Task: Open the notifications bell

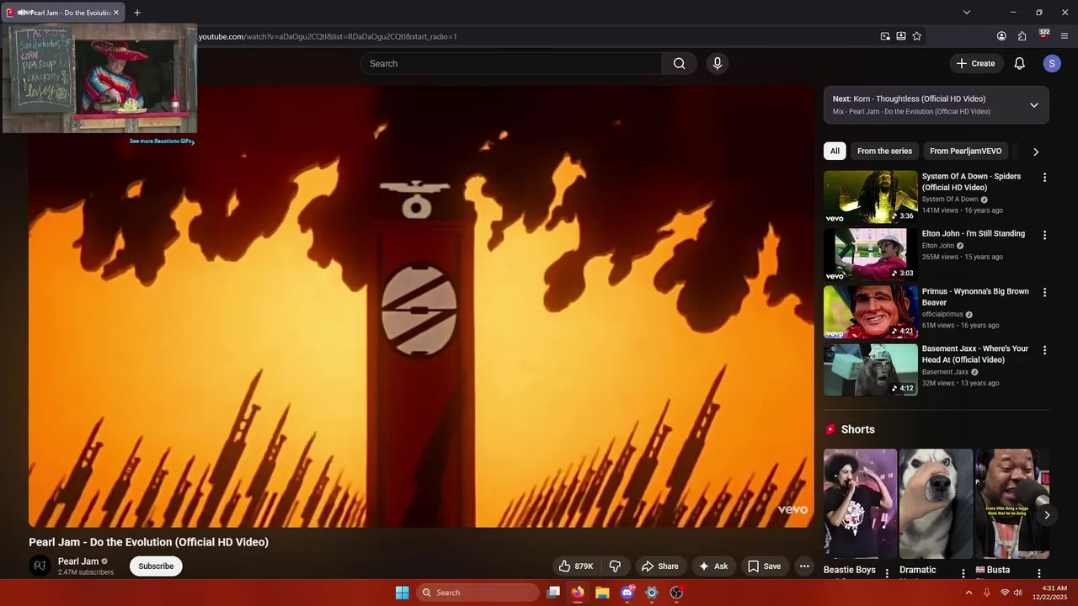Action: coord(1019,63)
